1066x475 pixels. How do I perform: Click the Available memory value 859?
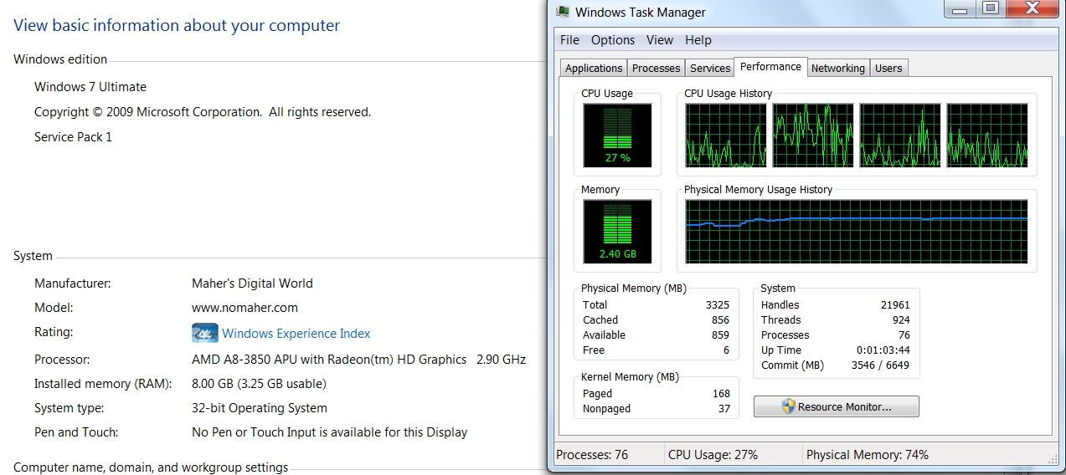pos(720,335)
